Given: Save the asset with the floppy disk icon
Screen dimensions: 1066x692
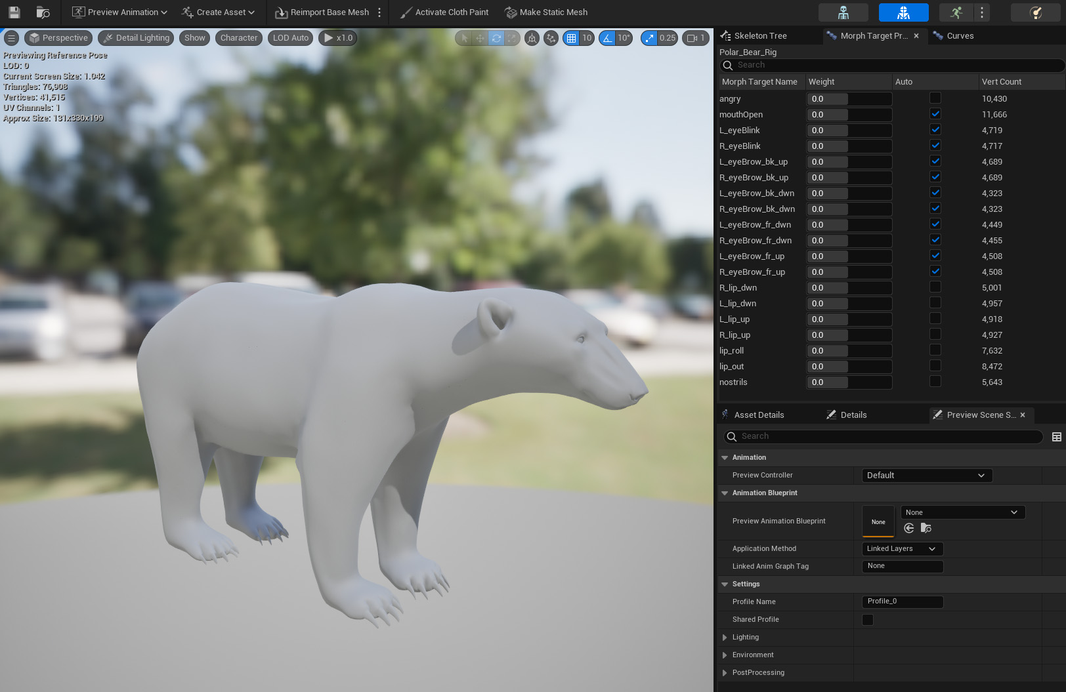Looking at the screenshot, I should tap(14, 12).
